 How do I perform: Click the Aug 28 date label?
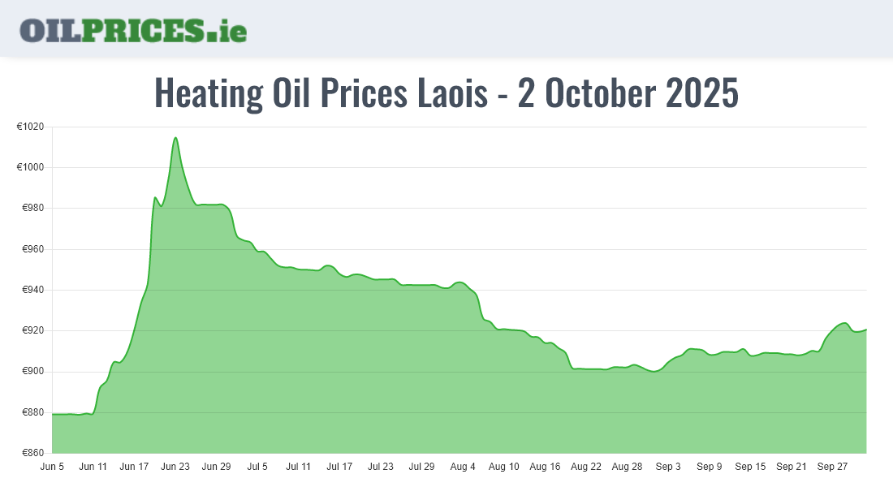coord(627,467)
